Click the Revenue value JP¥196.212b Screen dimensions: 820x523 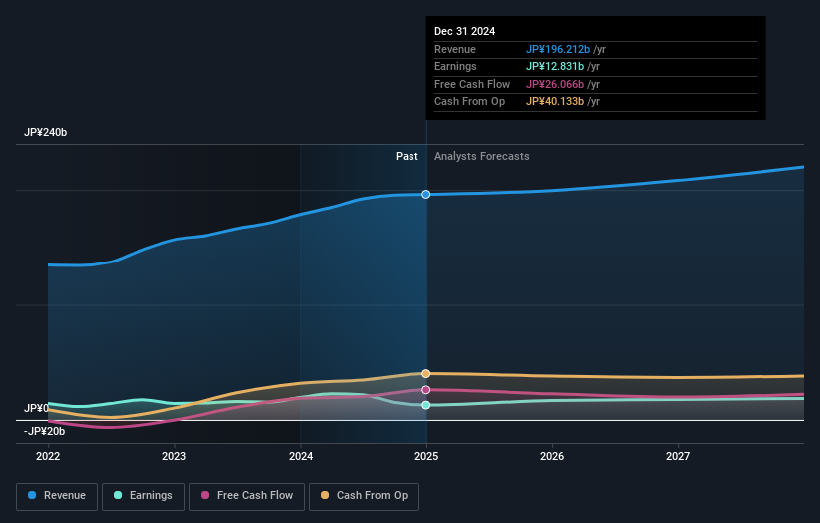click(558, 49)
